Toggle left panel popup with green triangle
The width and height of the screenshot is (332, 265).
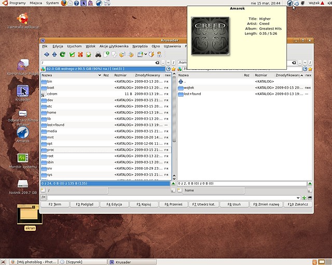click(x=173, y=184)
